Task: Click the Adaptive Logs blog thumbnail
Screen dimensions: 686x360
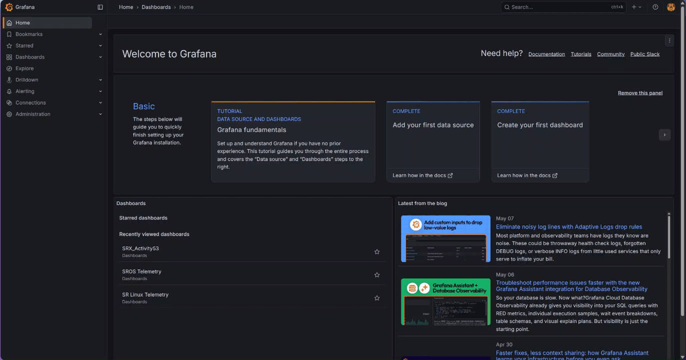Action: [445, 238]
